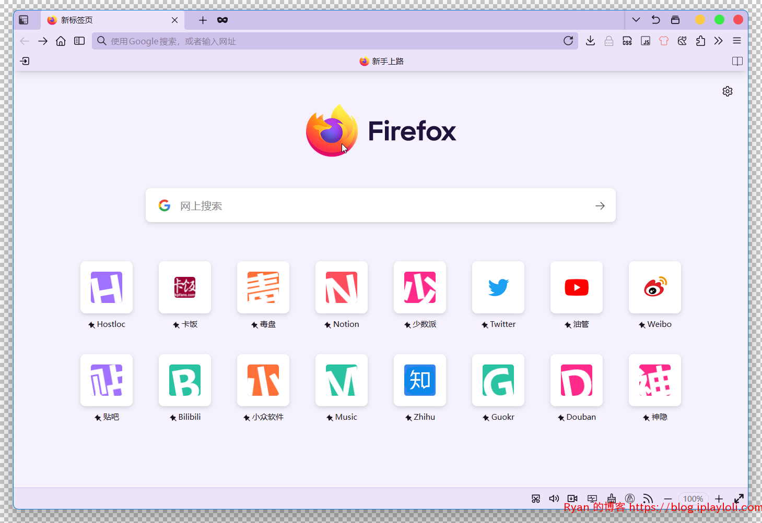Open the Douban shortcut tile
The width and height of the screenshot is (762, 523).
[577, 380]
